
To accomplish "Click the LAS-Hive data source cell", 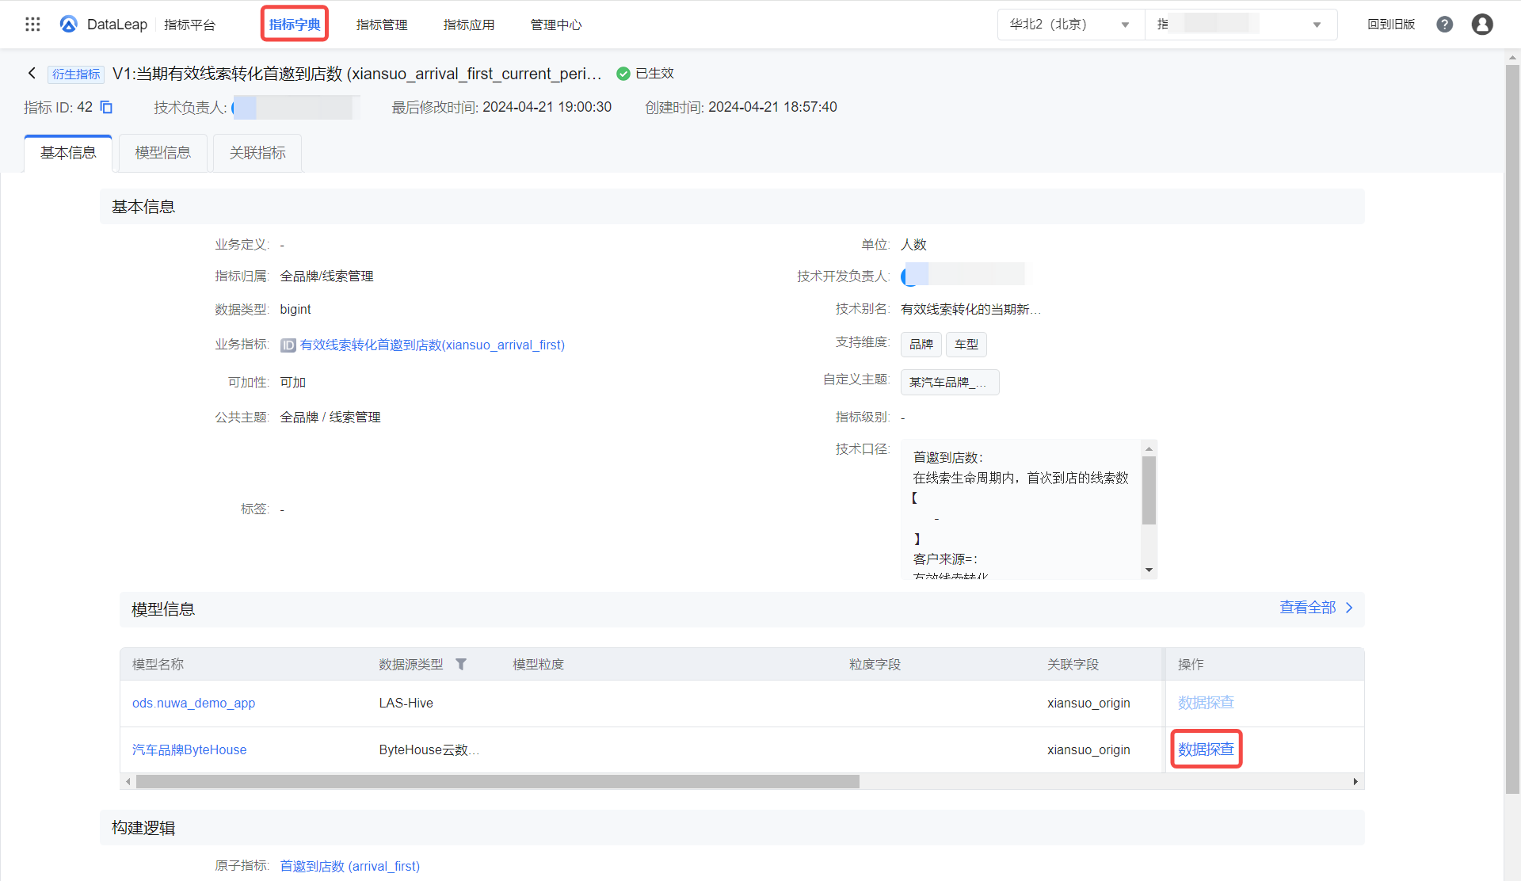I will point(406,703).
